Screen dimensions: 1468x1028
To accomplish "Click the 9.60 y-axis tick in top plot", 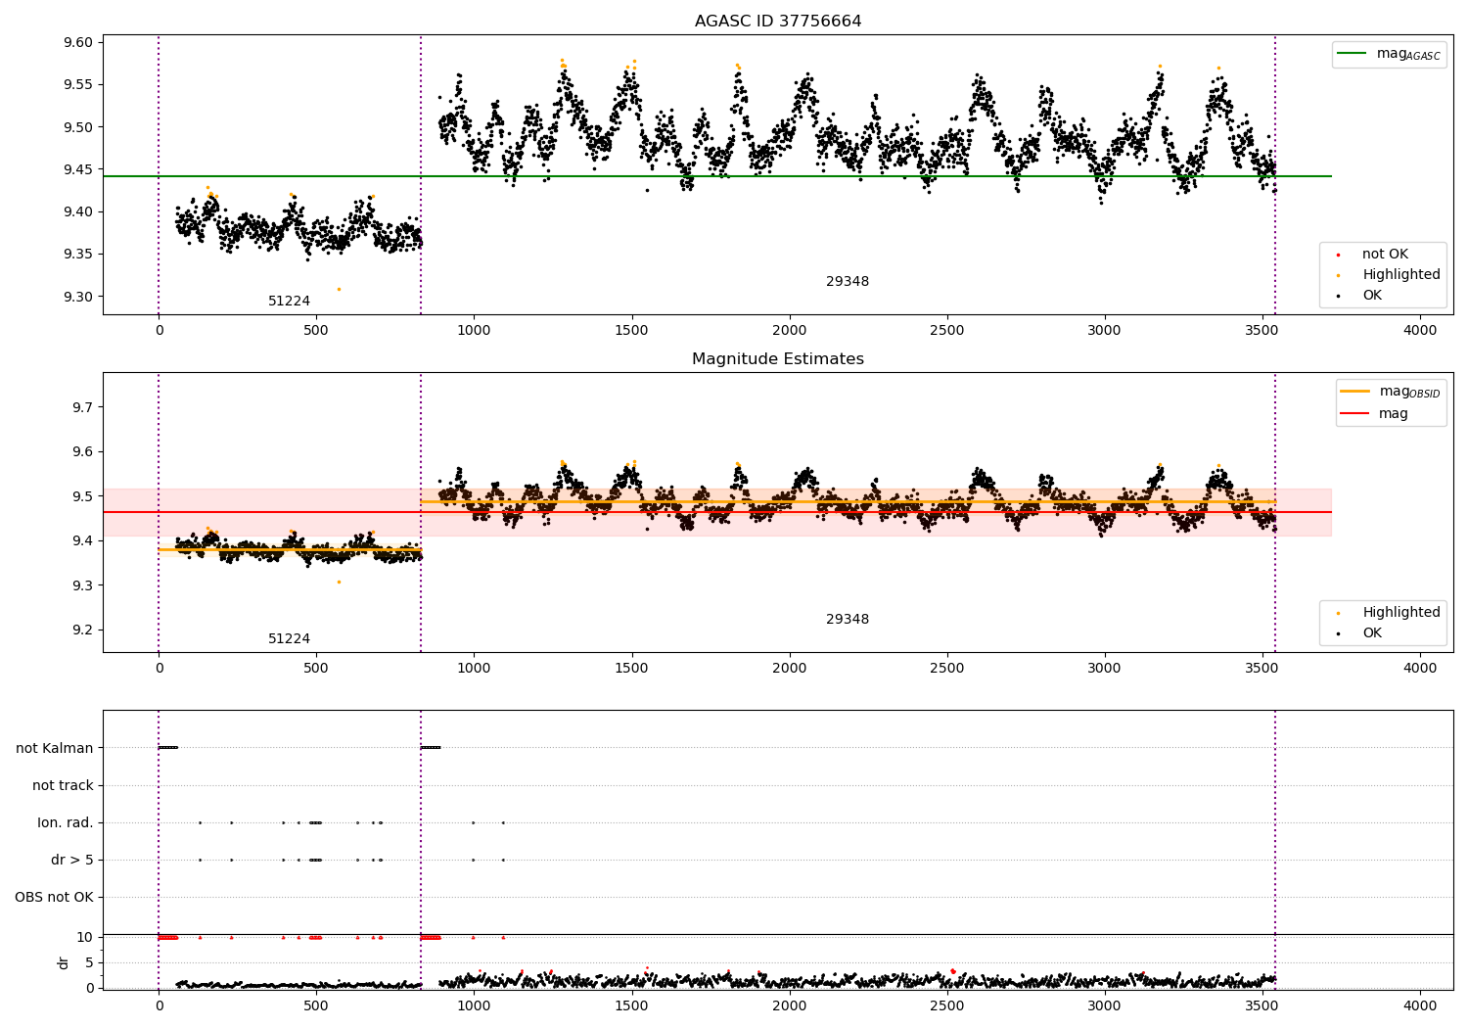I will 78,43.
